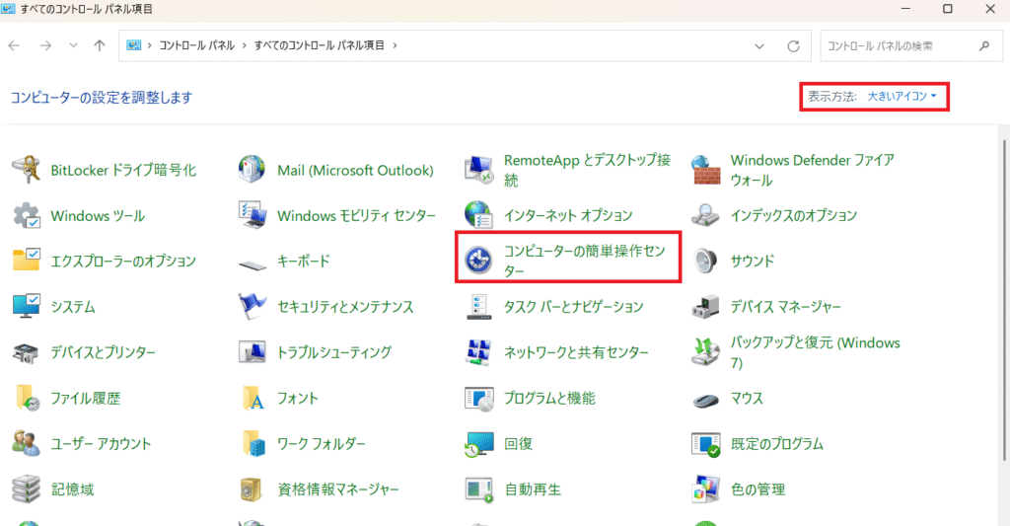Click the 資格情報マネージャー safe icon
Screen dimensions: 1010x526
pos(252,489)
